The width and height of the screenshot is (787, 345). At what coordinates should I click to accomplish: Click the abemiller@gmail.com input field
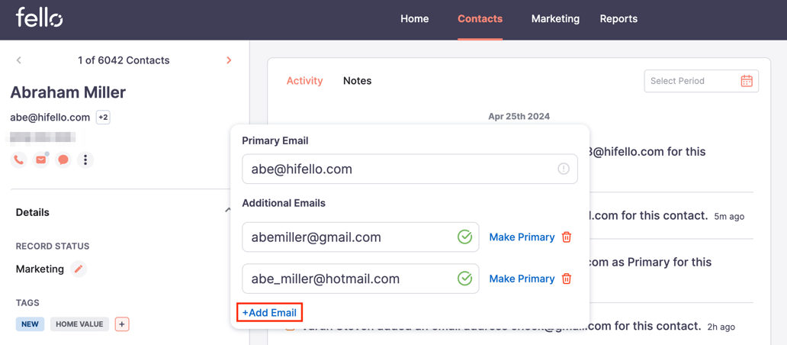pos(361,237)
